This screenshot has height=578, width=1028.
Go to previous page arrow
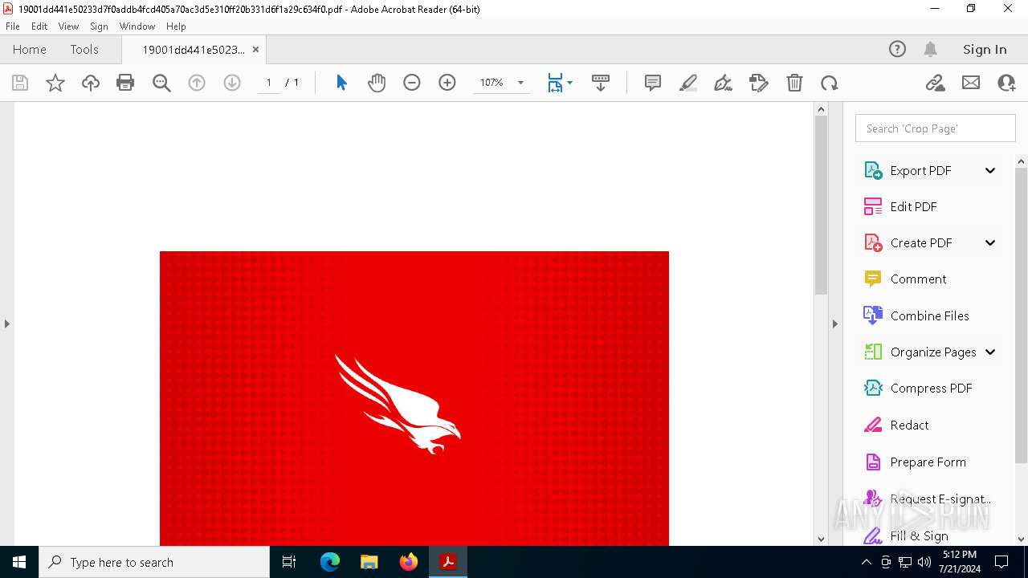(x=197, y=83)
